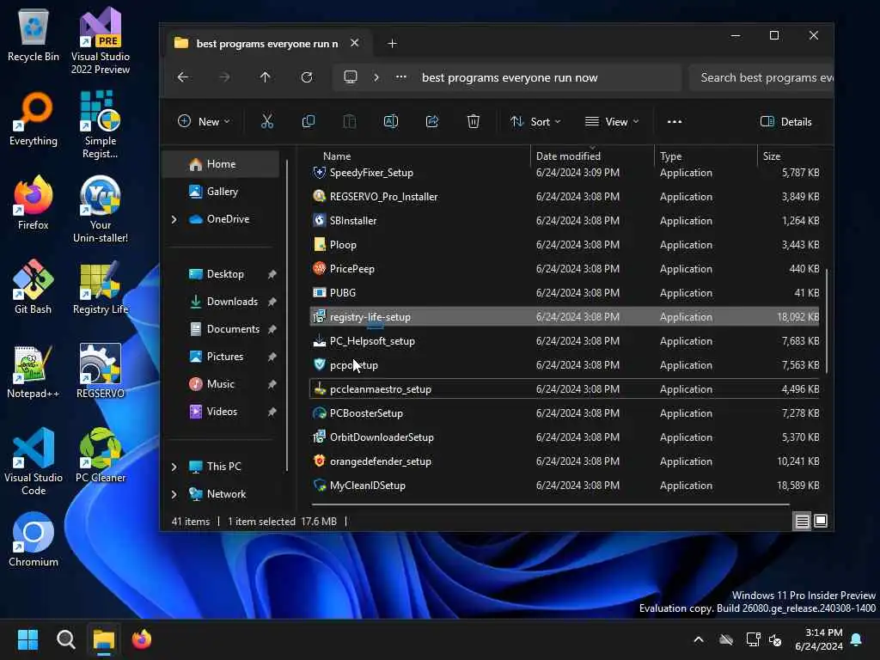Switch to details list view button

[802, 522]
